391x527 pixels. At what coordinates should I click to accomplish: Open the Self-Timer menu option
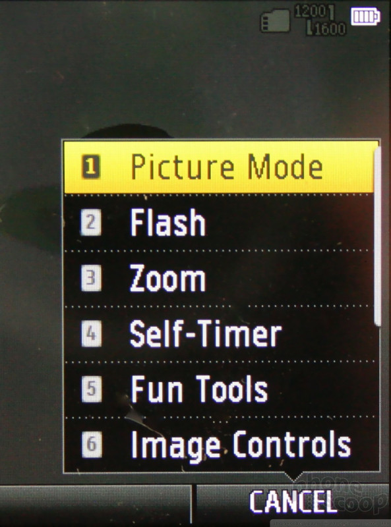coord(219,334)
